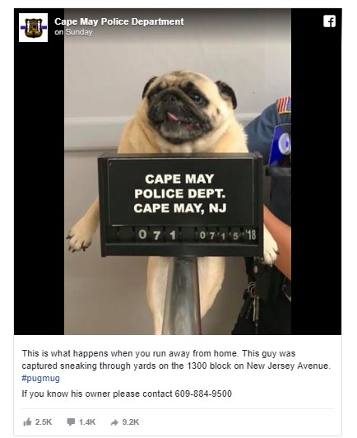Click the officer's flag shoulder patch
This screenshot has height=438, width=357.
(284, 105)
